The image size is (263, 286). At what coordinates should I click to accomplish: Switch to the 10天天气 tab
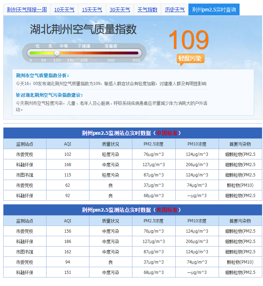tap(64, 10)
